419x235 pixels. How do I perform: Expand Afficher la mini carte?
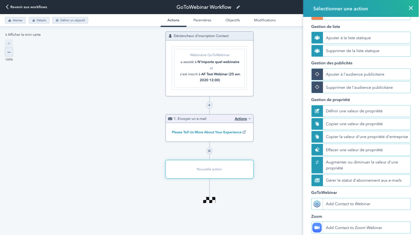click(x=23, y=35)
